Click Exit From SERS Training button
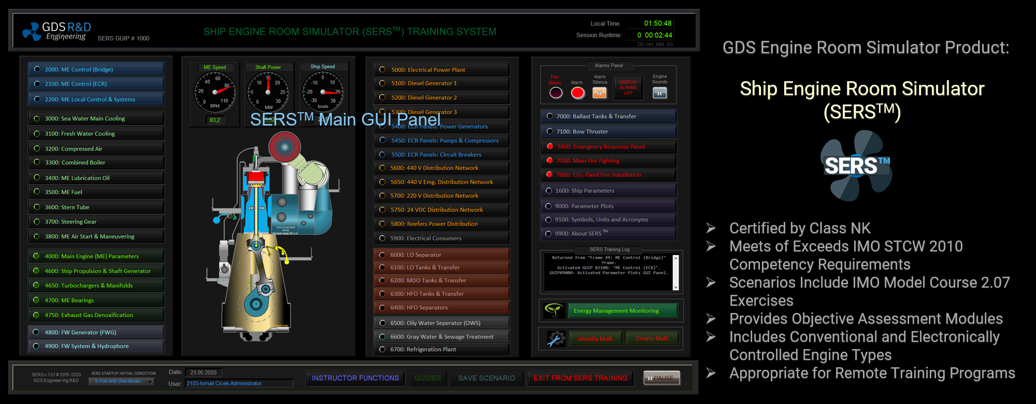This screenshot has height=404, width=1036. (x=580, y=378)
